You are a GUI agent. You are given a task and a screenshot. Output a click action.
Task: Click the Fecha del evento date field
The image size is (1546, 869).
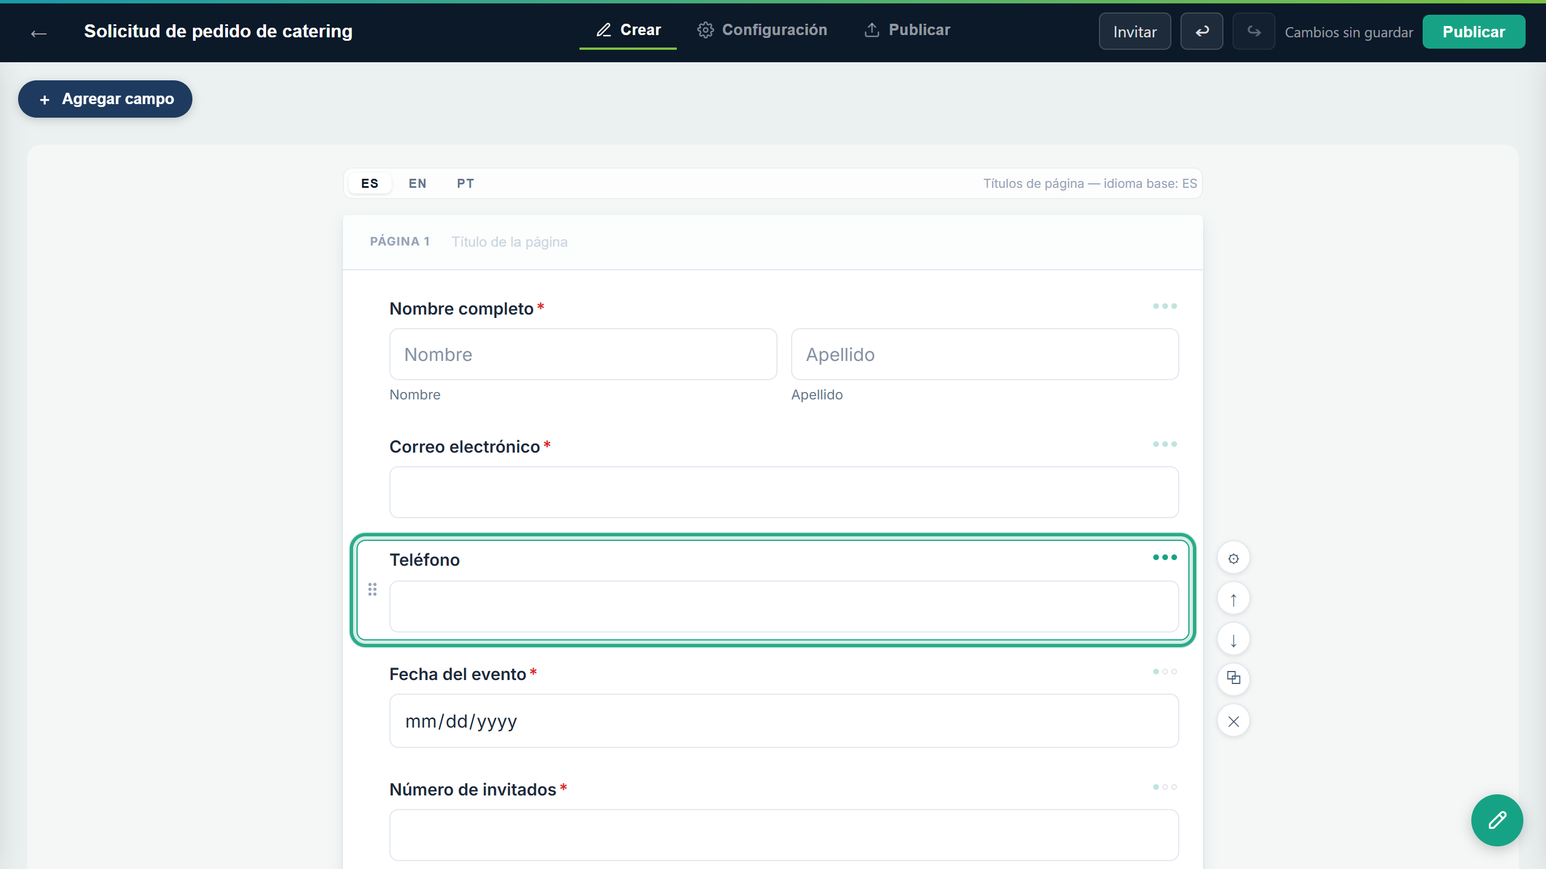(784, 721)
